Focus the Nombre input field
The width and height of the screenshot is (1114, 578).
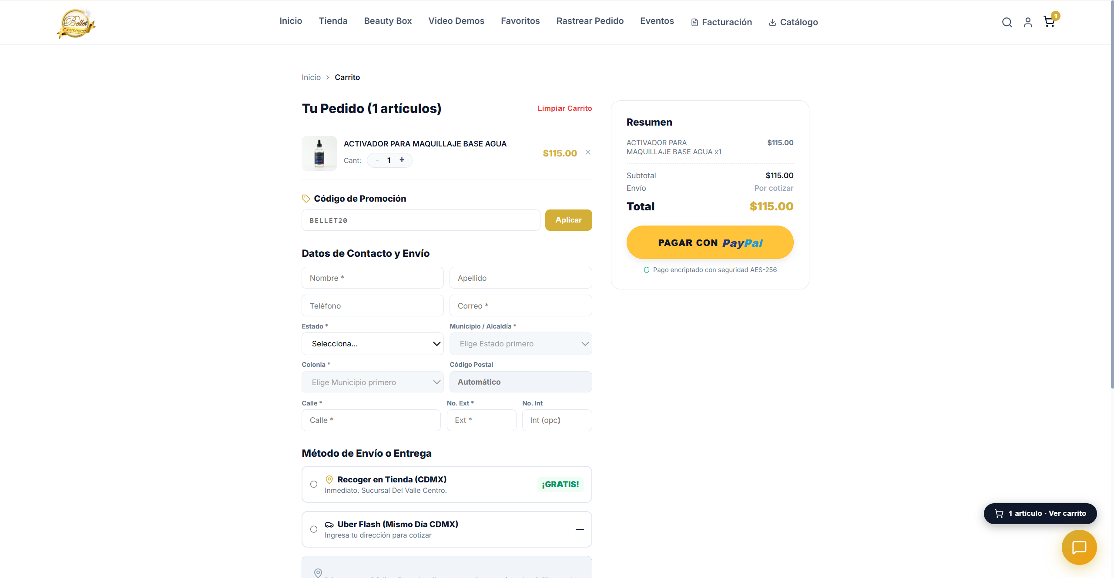click(x=373, y=278)
